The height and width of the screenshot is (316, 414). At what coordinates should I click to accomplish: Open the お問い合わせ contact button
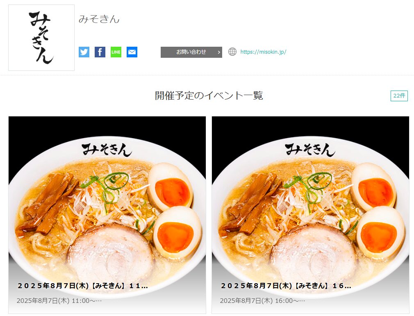[191, 52]
